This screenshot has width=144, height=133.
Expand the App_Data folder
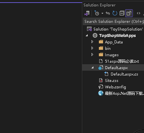tap(92, 42)
